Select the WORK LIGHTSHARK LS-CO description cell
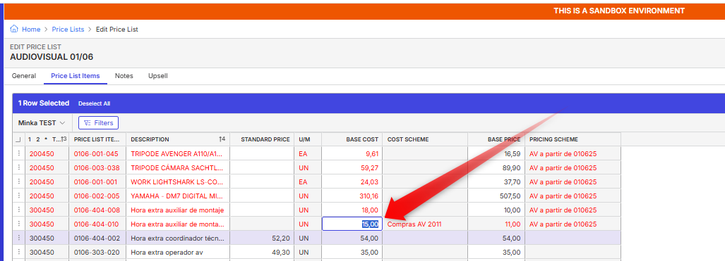Viewport: 725px width, 261px height. coord(178,182)
